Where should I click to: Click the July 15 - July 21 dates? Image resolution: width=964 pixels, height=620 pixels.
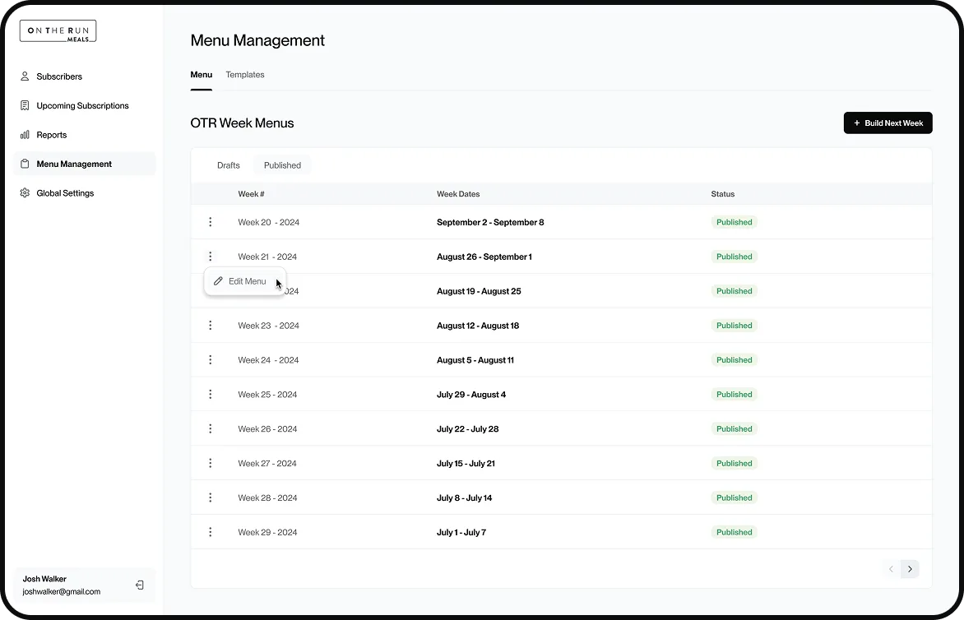[466, 463]
